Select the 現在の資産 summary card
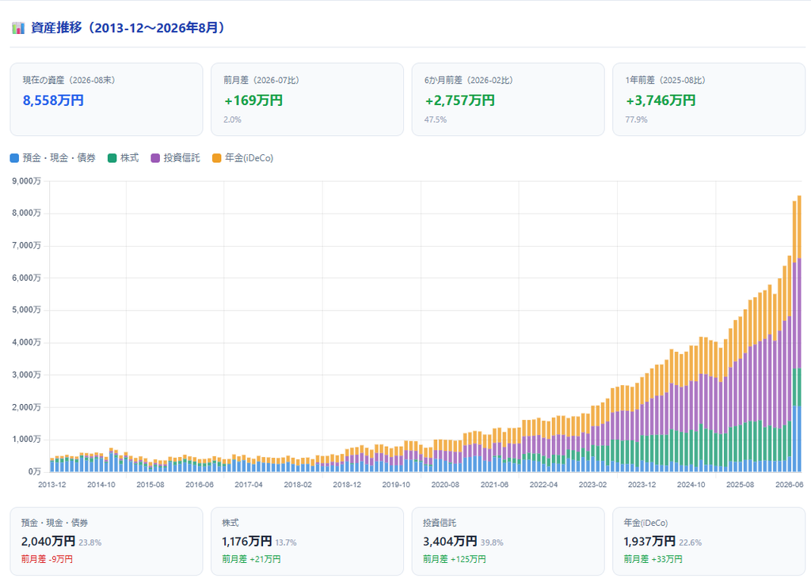This screenshot has width=811, height=578. coord(107,100)
